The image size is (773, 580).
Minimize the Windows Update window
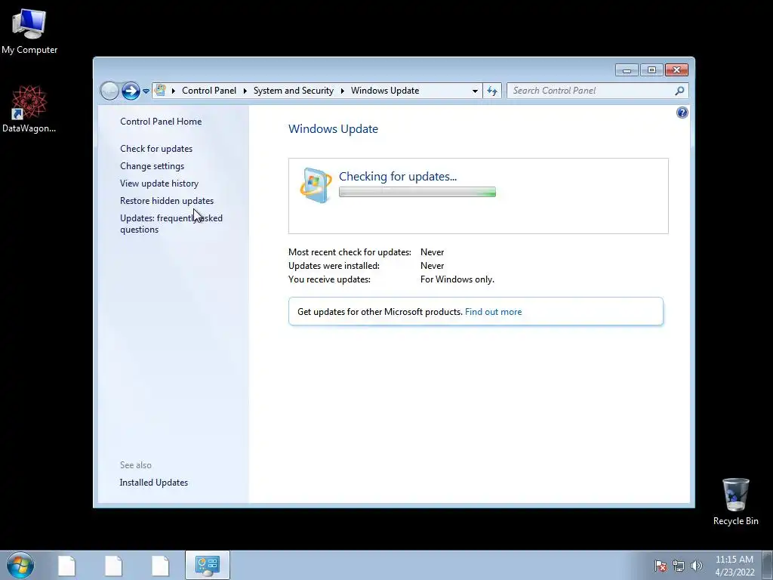point(627,70)
